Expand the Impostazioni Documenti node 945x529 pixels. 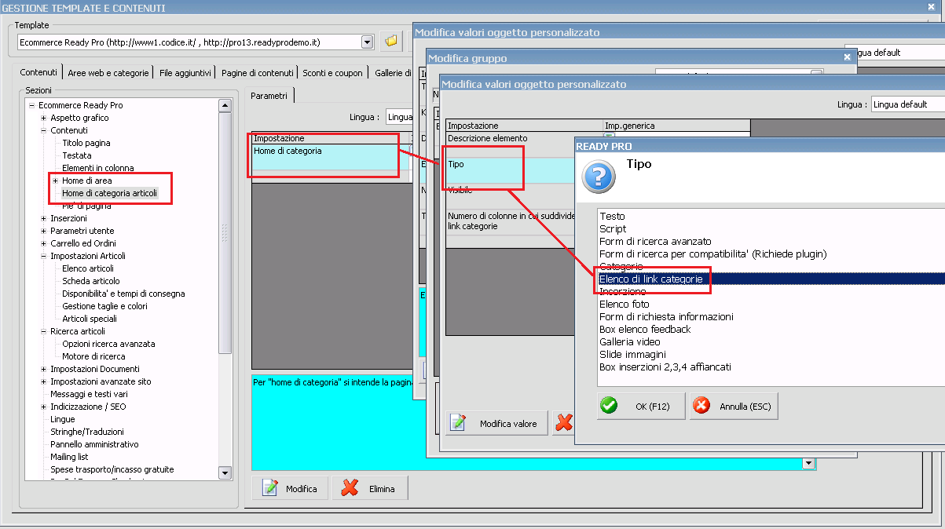[43, 369]
